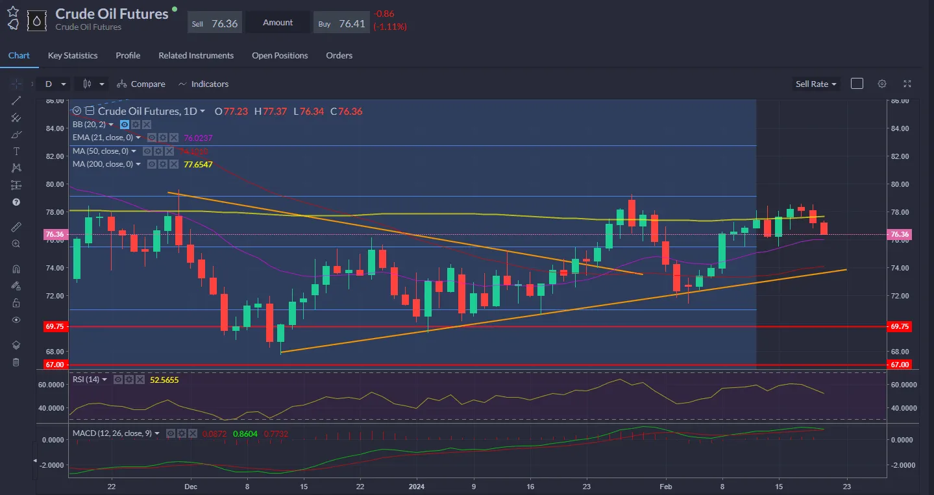Open the Indicators panel
Image resolution: width=934 pixels, height=495 pixels.
[x=203, y=84]
